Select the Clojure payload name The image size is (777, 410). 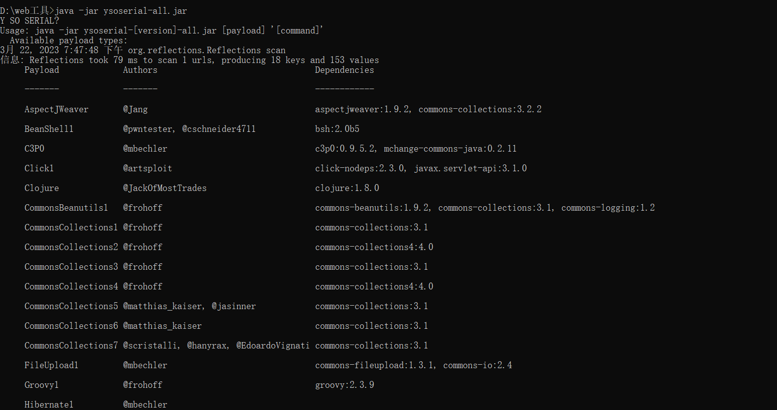click(x=41, y=188)
